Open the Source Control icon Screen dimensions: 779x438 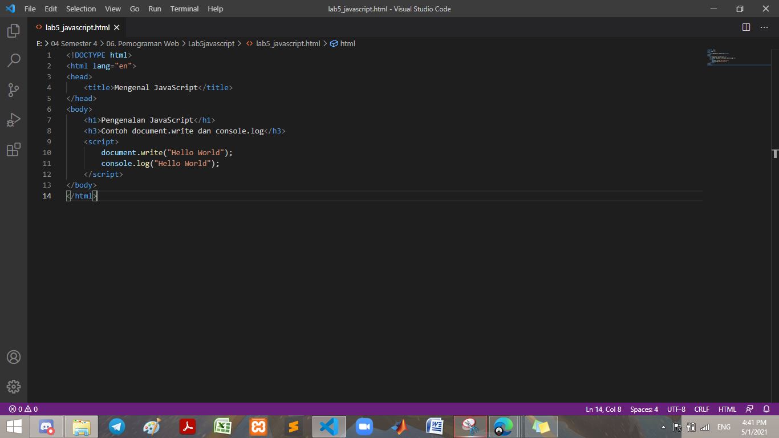pyautogui.click(x=14, y=90)
